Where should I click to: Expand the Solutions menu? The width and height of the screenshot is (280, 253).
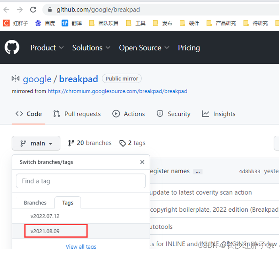pyautogui.click(x=91, y=48)
